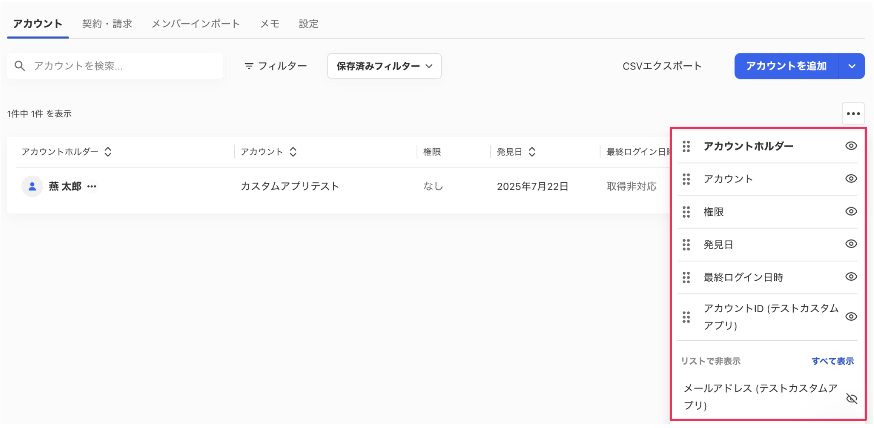The image size is (874, 428).
Task: Open the three-dot column settings menu
Action: point(853,114)
